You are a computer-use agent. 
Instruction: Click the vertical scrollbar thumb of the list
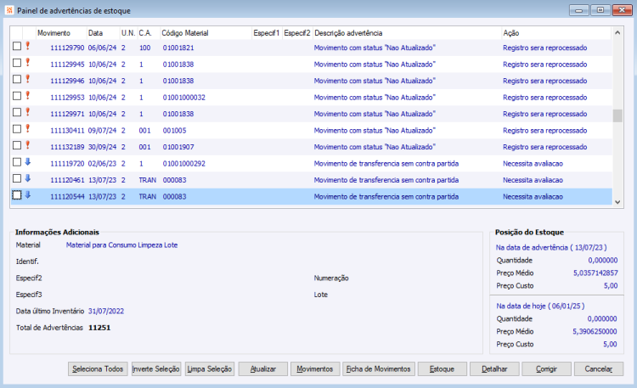tap(617, 115)
